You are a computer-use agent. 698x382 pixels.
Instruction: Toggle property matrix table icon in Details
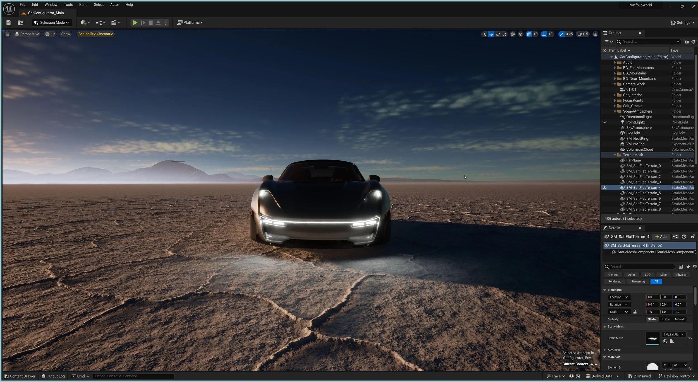(681, 267)
